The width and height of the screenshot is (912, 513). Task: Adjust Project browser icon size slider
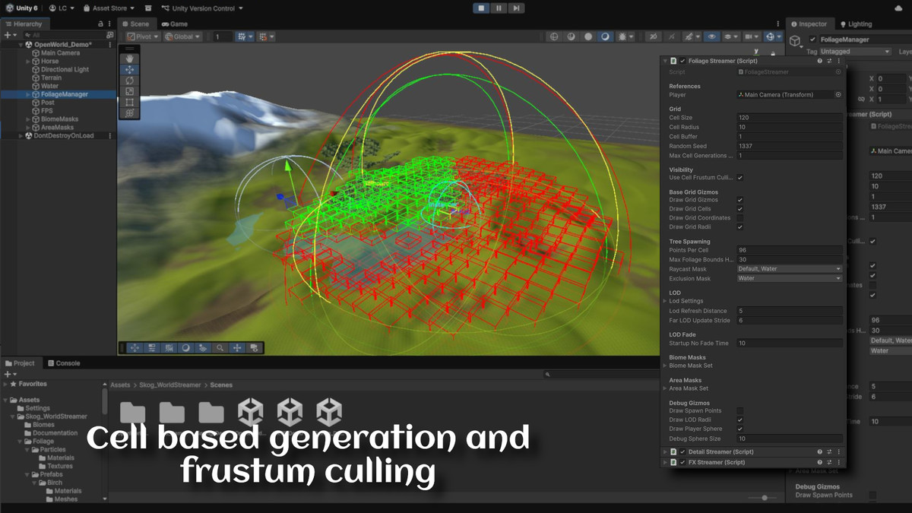[x=763, y=498]
